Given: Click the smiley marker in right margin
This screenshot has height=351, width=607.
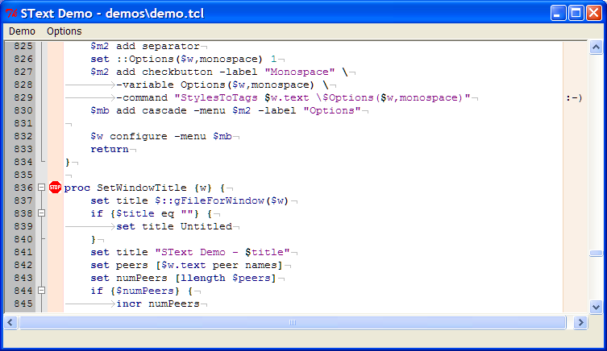Looking at the screenshot, I should coord(573,97).
